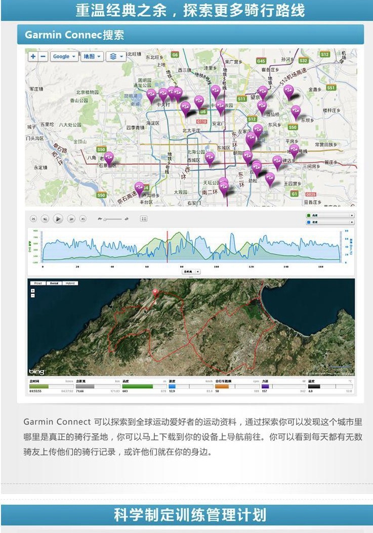
Task: Select activity pin near 卢沟桥乡
Action: pyautogui.click(x=139, y=189)
